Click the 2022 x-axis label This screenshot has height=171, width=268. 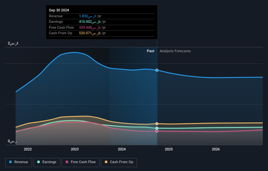(28, 149)
